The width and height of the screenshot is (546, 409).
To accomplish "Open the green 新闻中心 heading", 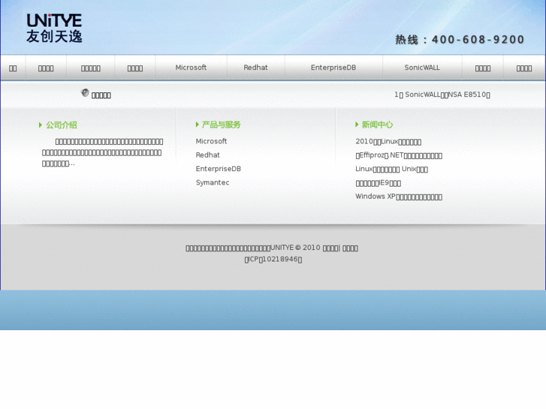I will [x=377, y=125].
